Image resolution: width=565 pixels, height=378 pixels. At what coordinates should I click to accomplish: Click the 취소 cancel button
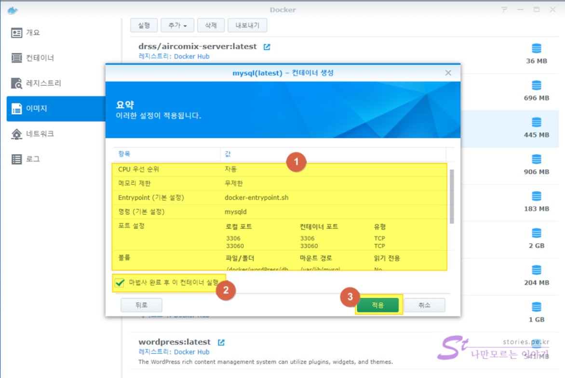[424, 305]
